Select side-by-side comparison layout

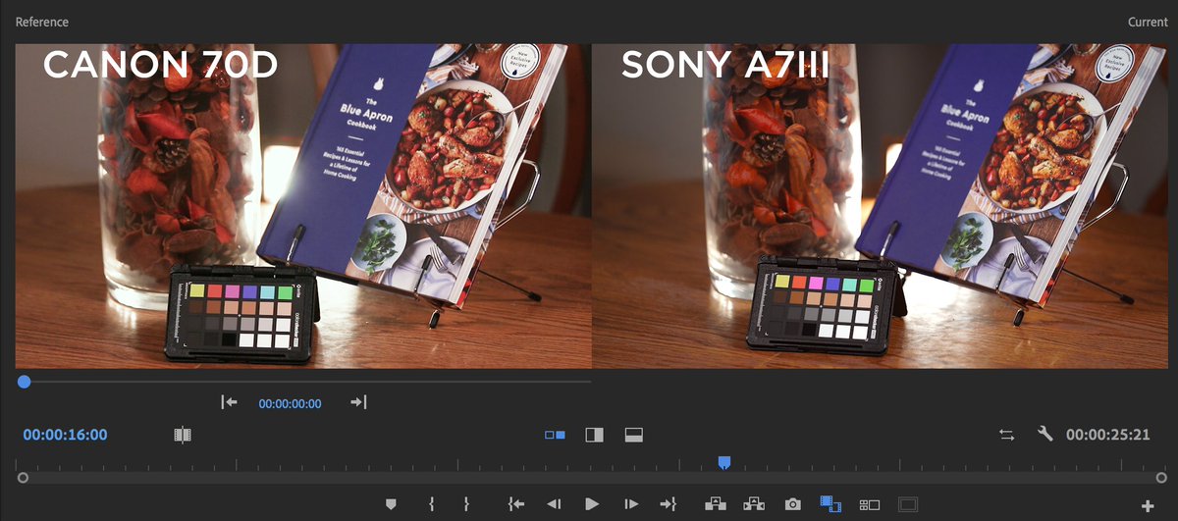pos(555,434)
